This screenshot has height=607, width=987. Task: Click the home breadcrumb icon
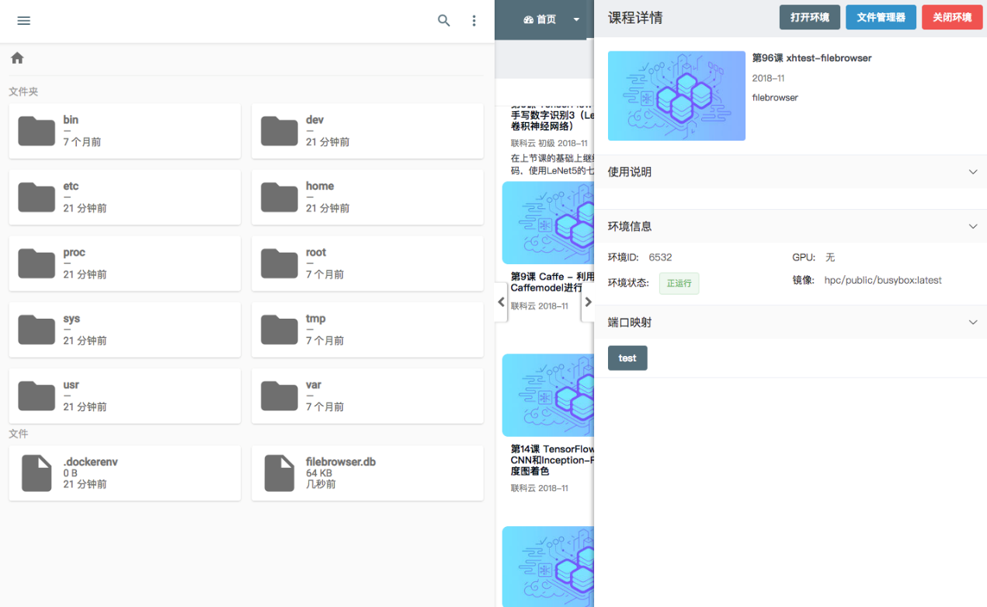coord(17,58)
